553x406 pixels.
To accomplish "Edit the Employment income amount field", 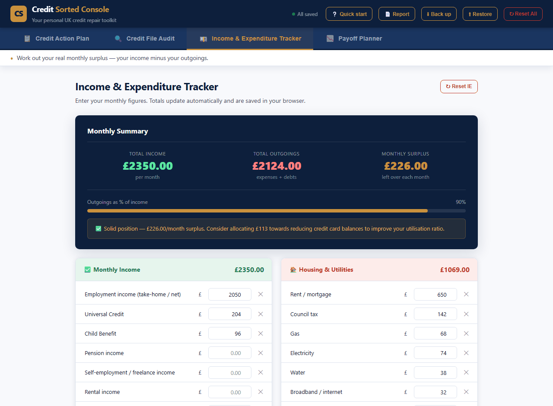I will pos(230,294).
